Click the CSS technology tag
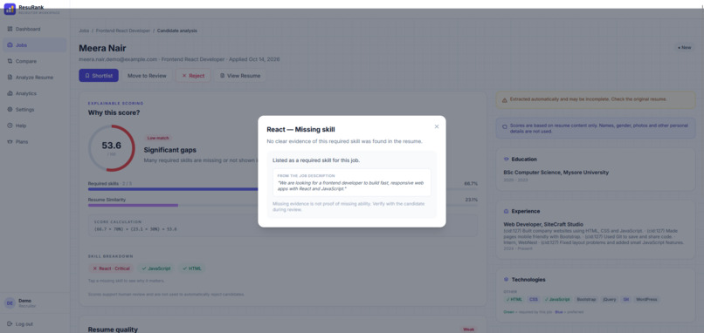The width and height of the screenshot is (704, 333). [534, 299]
